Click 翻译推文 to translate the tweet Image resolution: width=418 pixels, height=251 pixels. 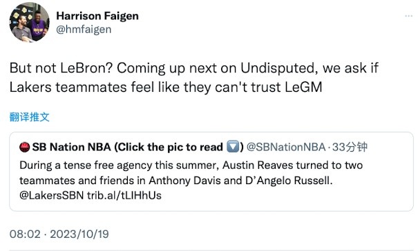click(x=30, y=117)
